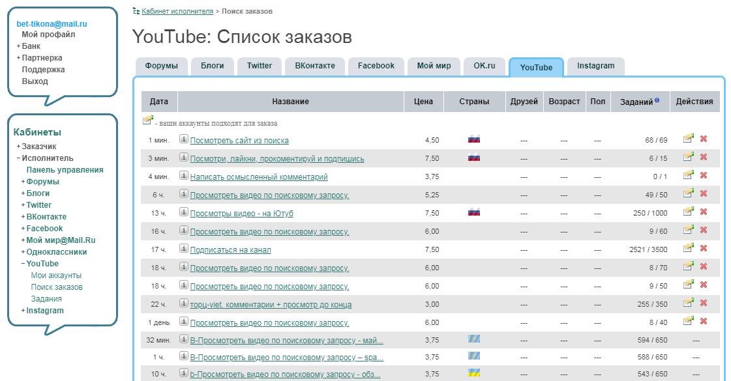Open 'B-Просмотреть видео по поисковому запросу - май...' order
This screenshot has width=731, height=381.
(287, 341)
